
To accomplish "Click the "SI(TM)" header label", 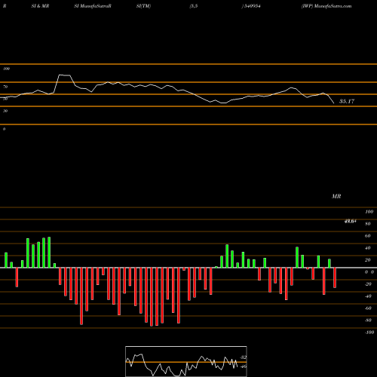I will pos(143,6).
